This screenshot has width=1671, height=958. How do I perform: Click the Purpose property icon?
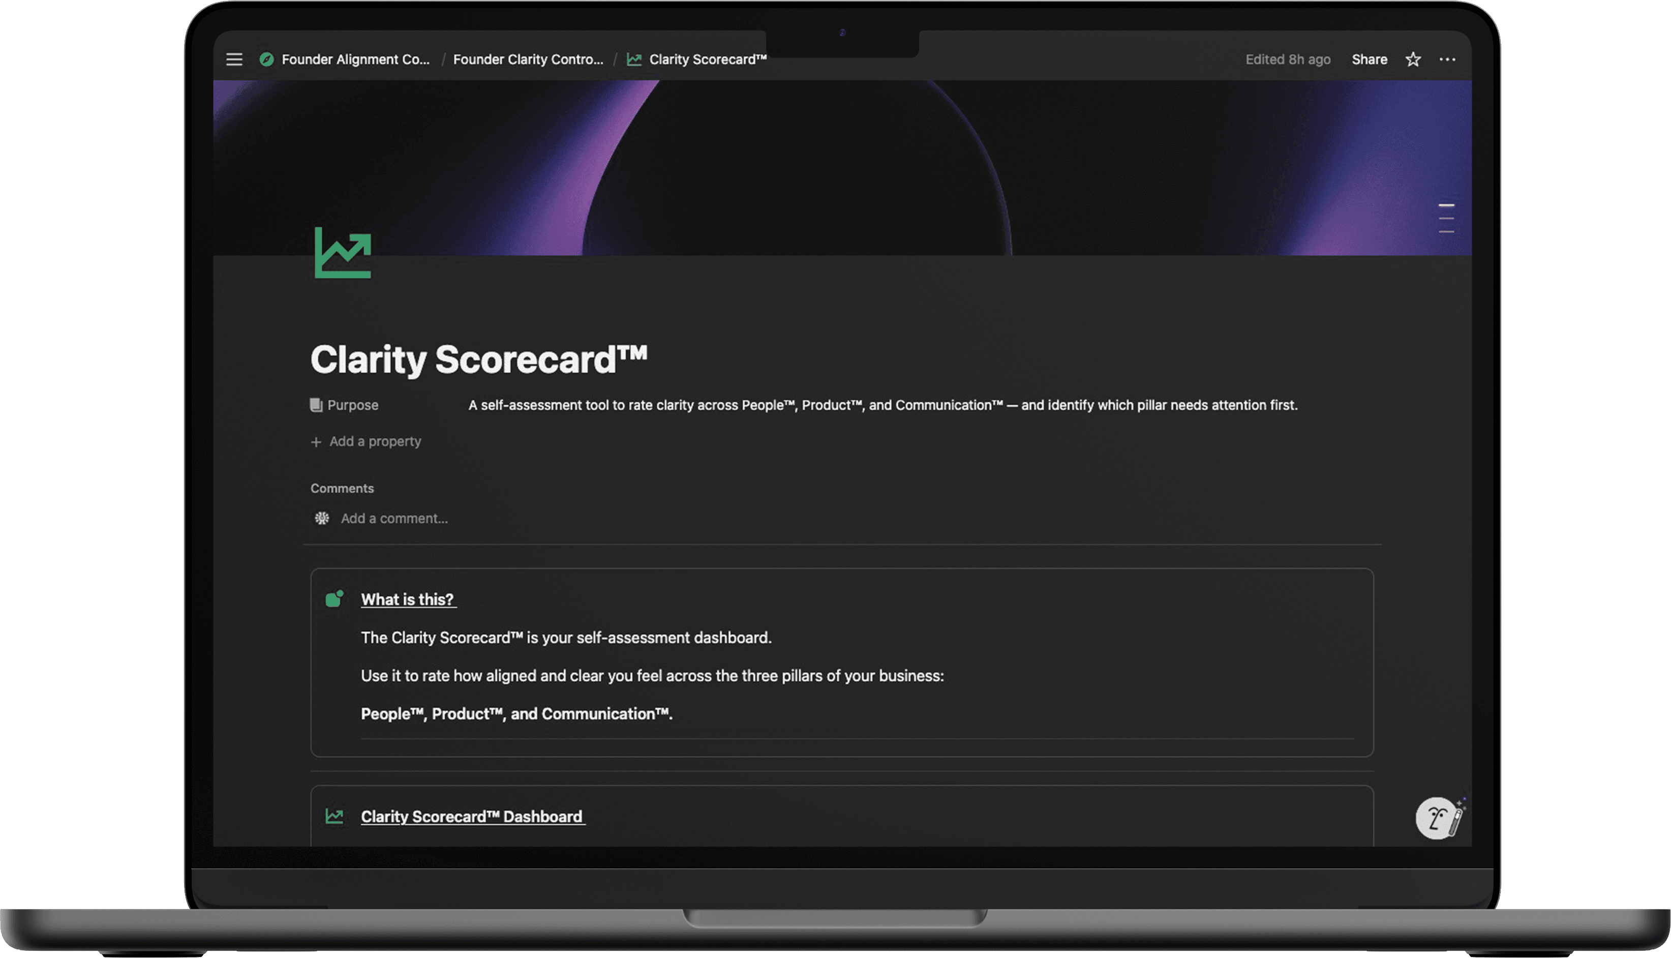(x=316, y=405)
